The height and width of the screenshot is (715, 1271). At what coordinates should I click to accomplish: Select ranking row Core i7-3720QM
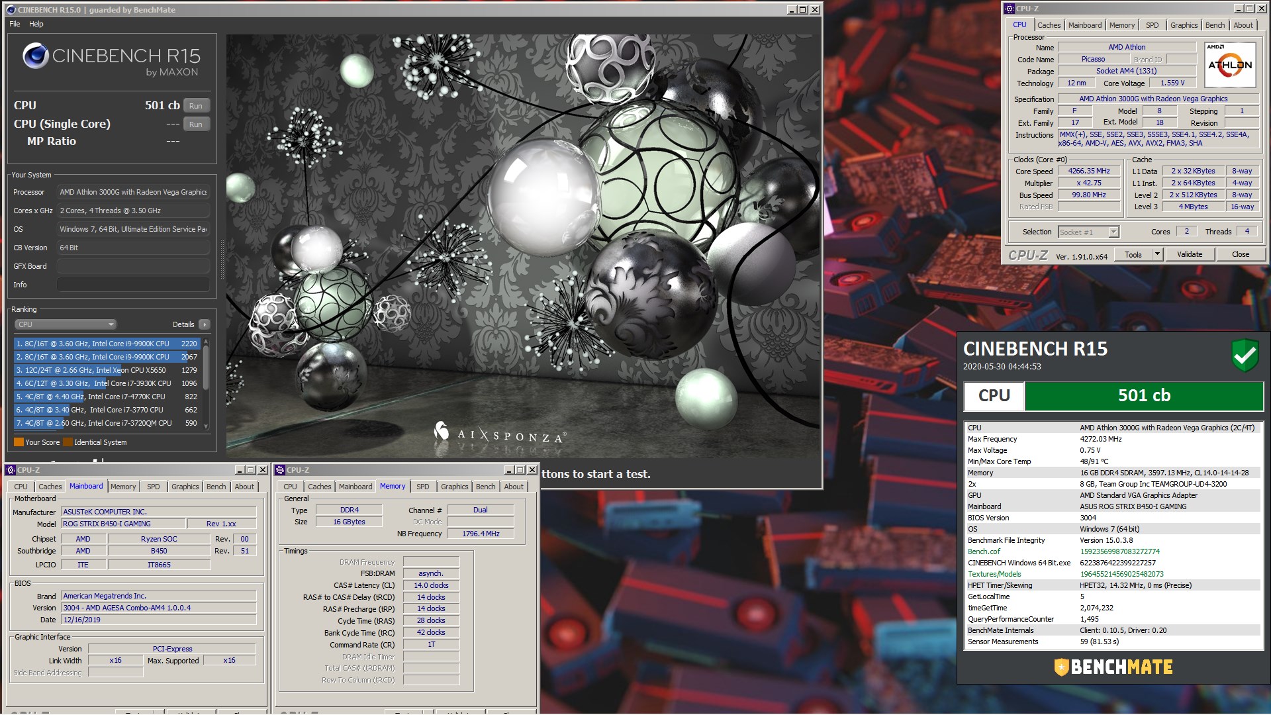coord(107,423)
